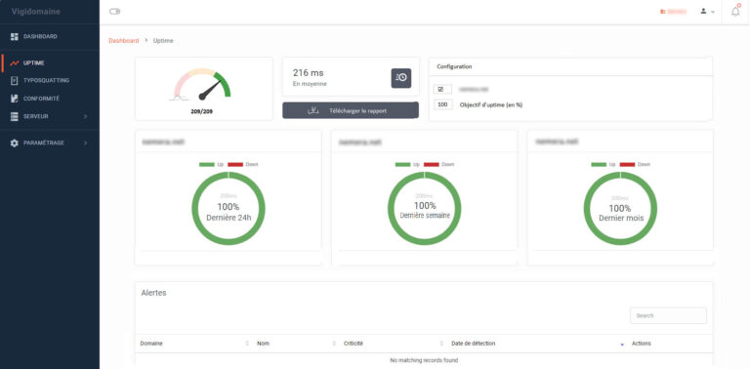Click the Dernier mois donut chart
The image size is (750, 369).
pos(620,208)
